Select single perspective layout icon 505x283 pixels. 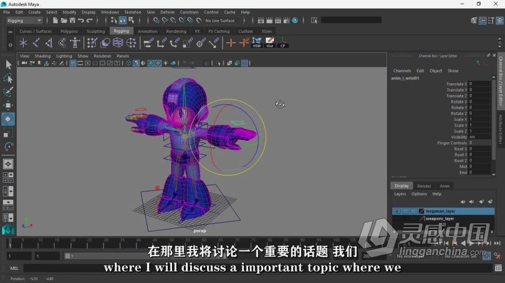pos(8,164)
